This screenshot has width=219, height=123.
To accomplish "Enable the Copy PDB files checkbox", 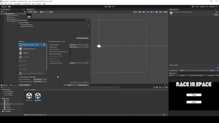I will point(70,49).
